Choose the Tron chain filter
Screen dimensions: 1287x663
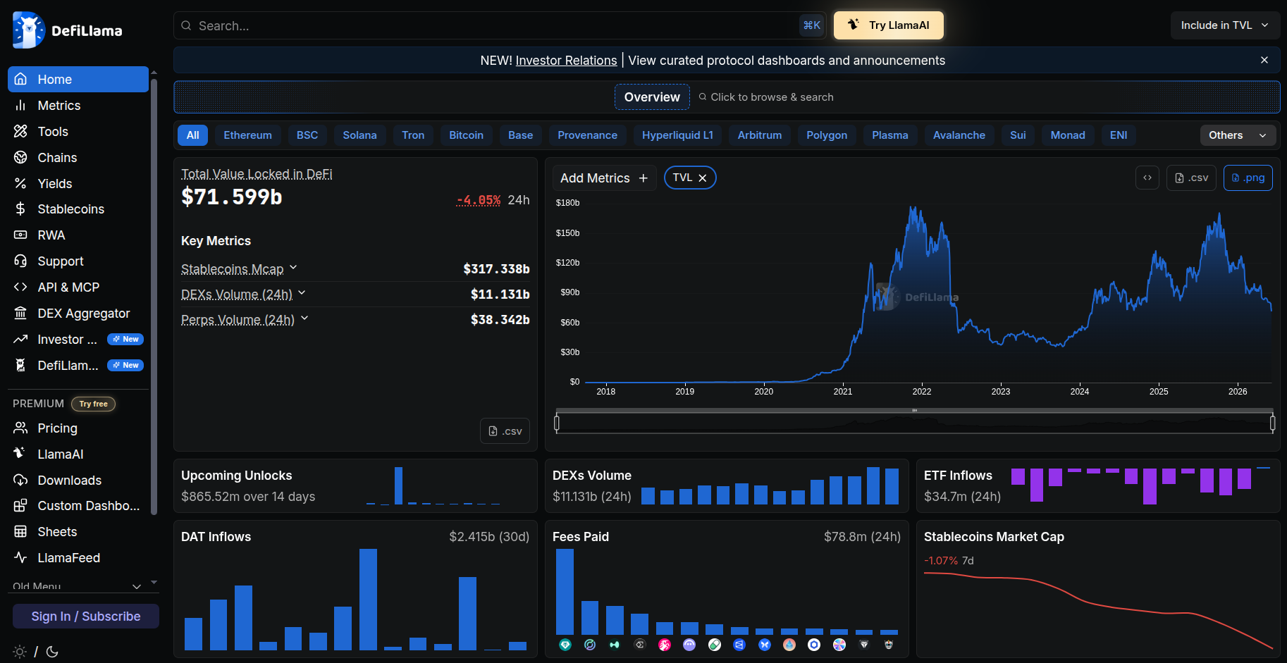(413, 135)
